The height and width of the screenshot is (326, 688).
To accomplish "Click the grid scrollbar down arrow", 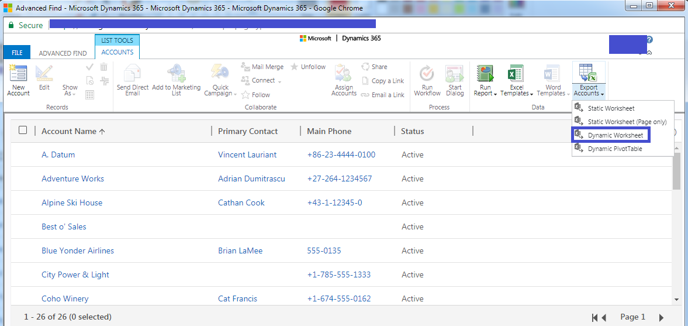I will click(676, 299).
